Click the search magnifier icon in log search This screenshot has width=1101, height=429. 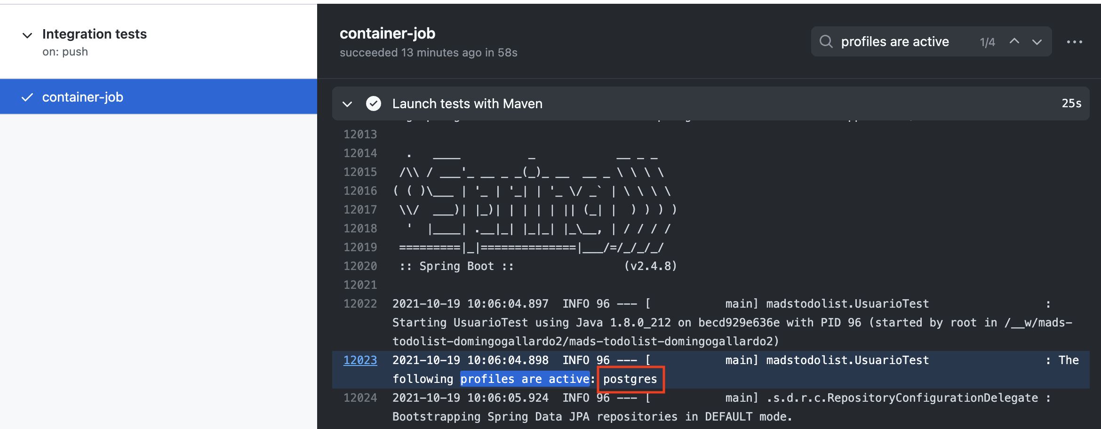(x=826, y=42)
